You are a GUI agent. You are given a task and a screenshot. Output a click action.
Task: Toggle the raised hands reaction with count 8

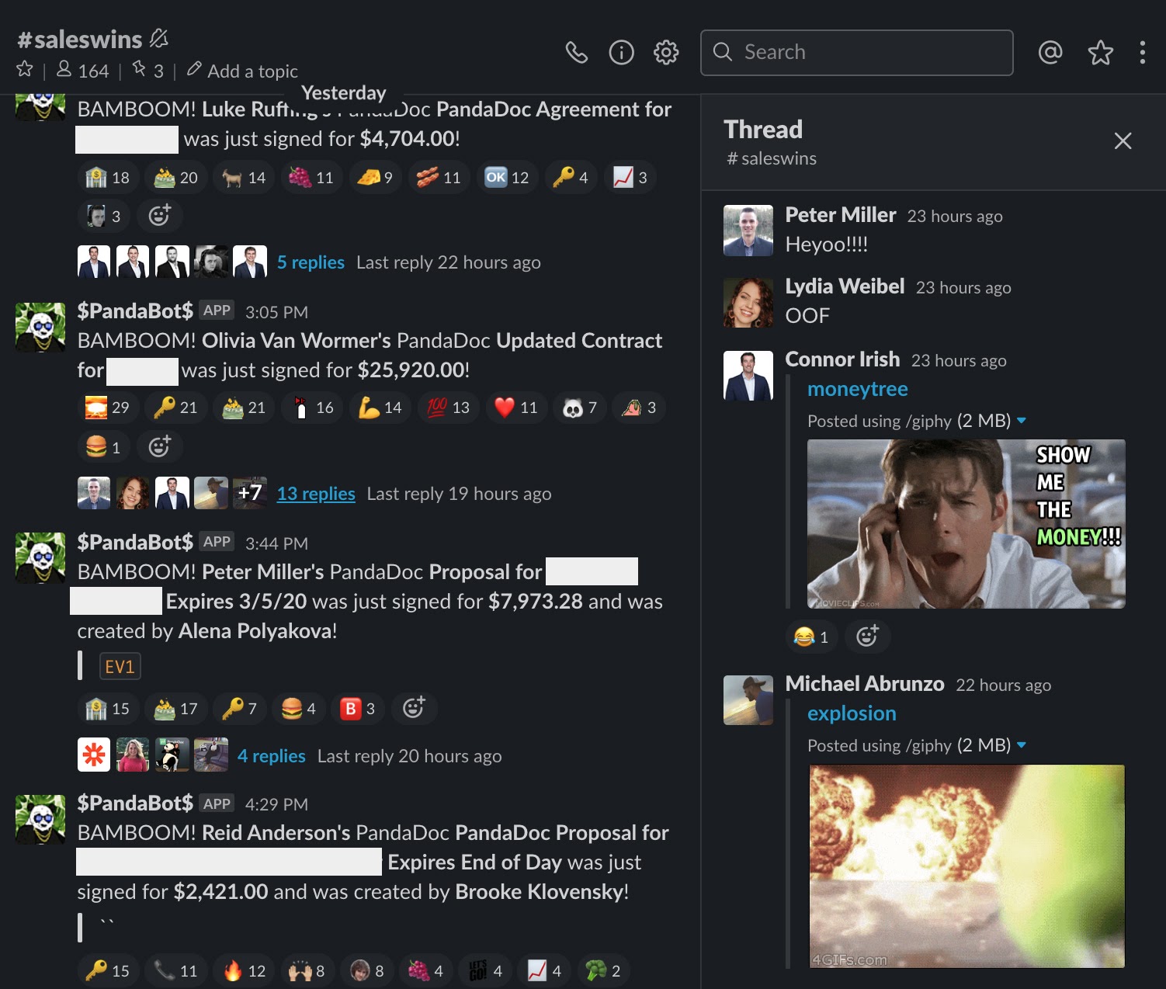[306, 970]
